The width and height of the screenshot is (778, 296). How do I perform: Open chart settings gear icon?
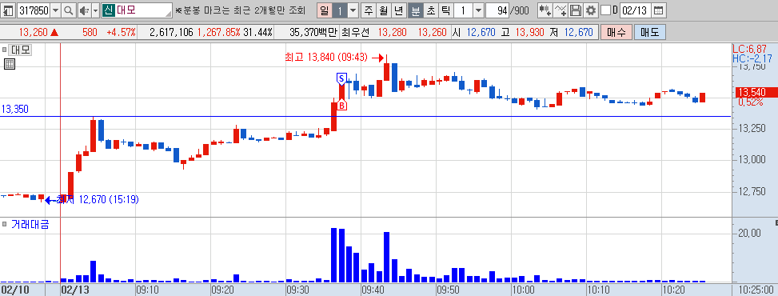coord(590,10)
